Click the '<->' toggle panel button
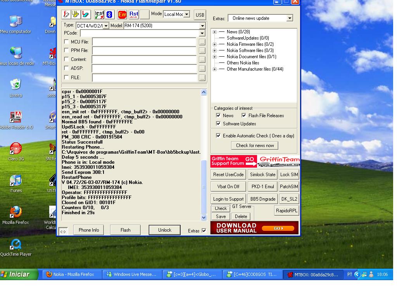This screenshot has height=298, width=397. pyautogui.click(x=63, y=231)
